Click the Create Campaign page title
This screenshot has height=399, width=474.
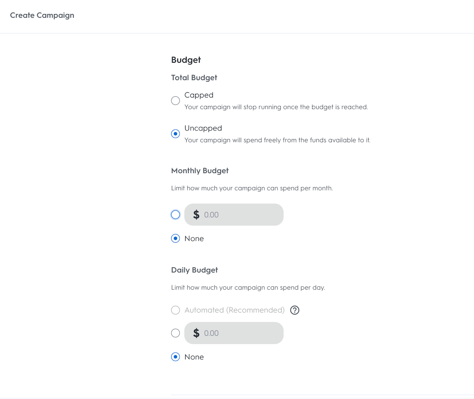[42, 15]
